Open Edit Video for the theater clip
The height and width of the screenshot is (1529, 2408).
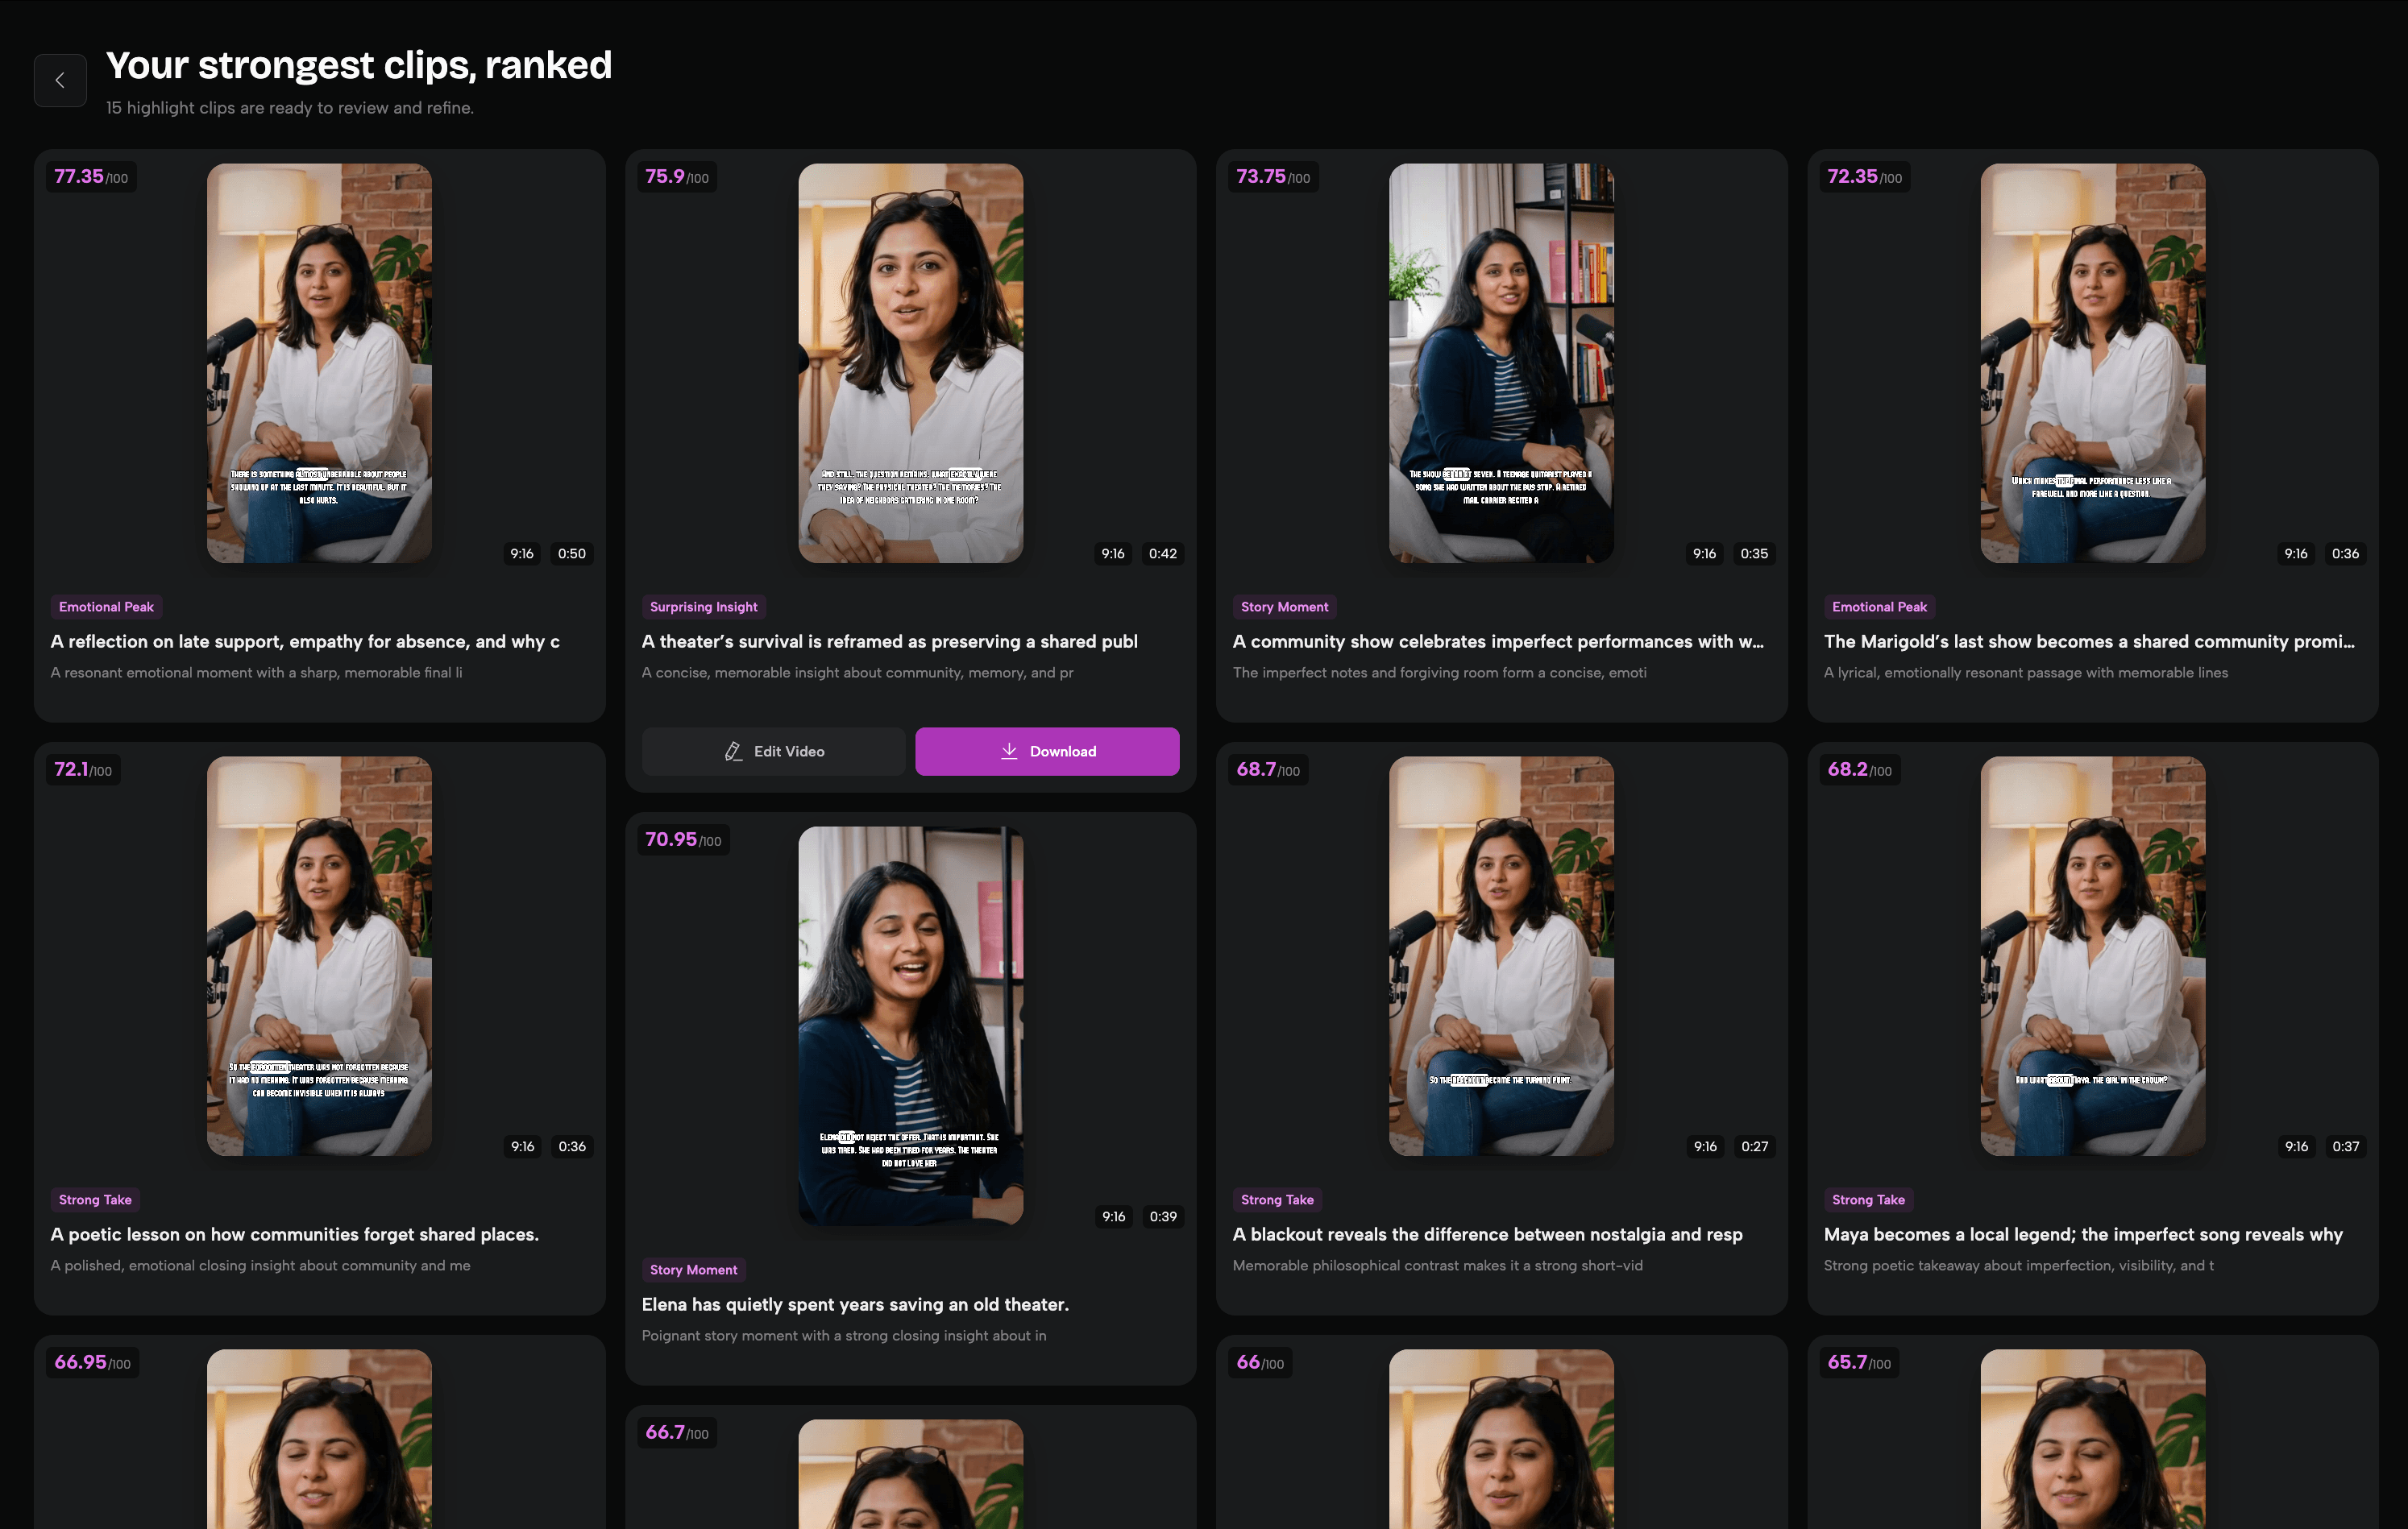point(774,752)
